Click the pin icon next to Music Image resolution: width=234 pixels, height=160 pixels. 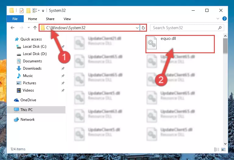pyautogui.click(x=63, y=76)
